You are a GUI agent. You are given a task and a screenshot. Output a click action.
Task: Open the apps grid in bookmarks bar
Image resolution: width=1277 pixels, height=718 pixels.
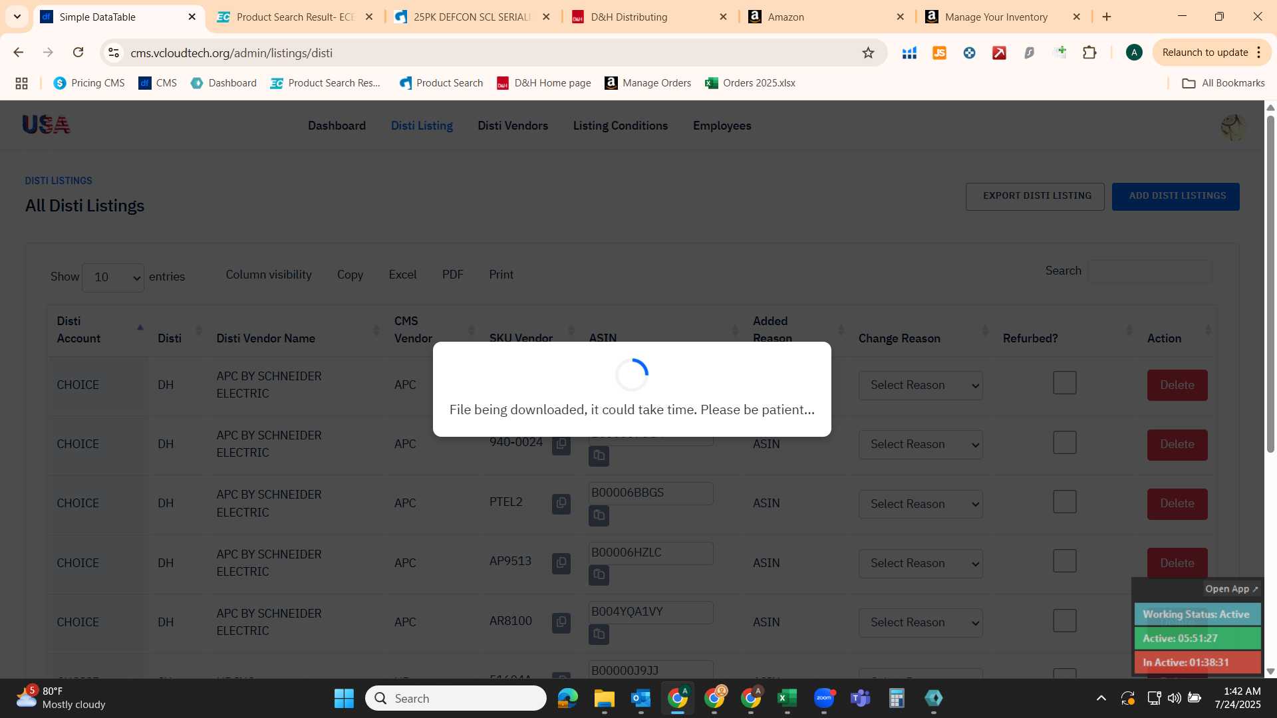21,83
